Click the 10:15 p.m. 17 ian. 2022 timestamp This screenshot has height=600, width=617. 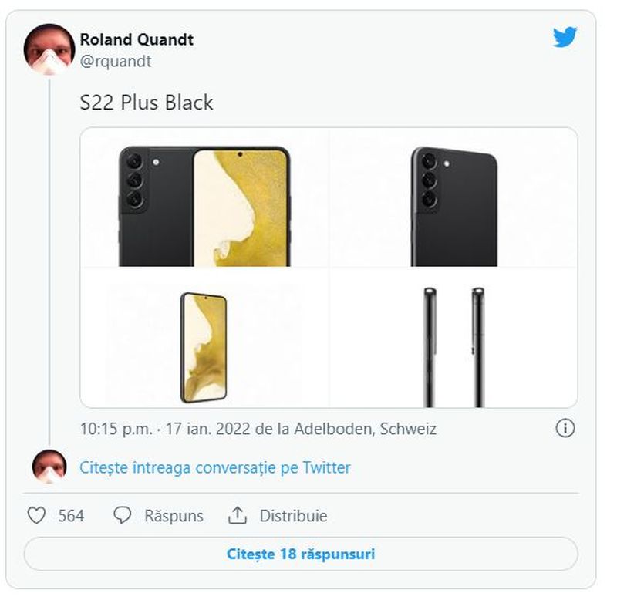click(x=164, y=429)
